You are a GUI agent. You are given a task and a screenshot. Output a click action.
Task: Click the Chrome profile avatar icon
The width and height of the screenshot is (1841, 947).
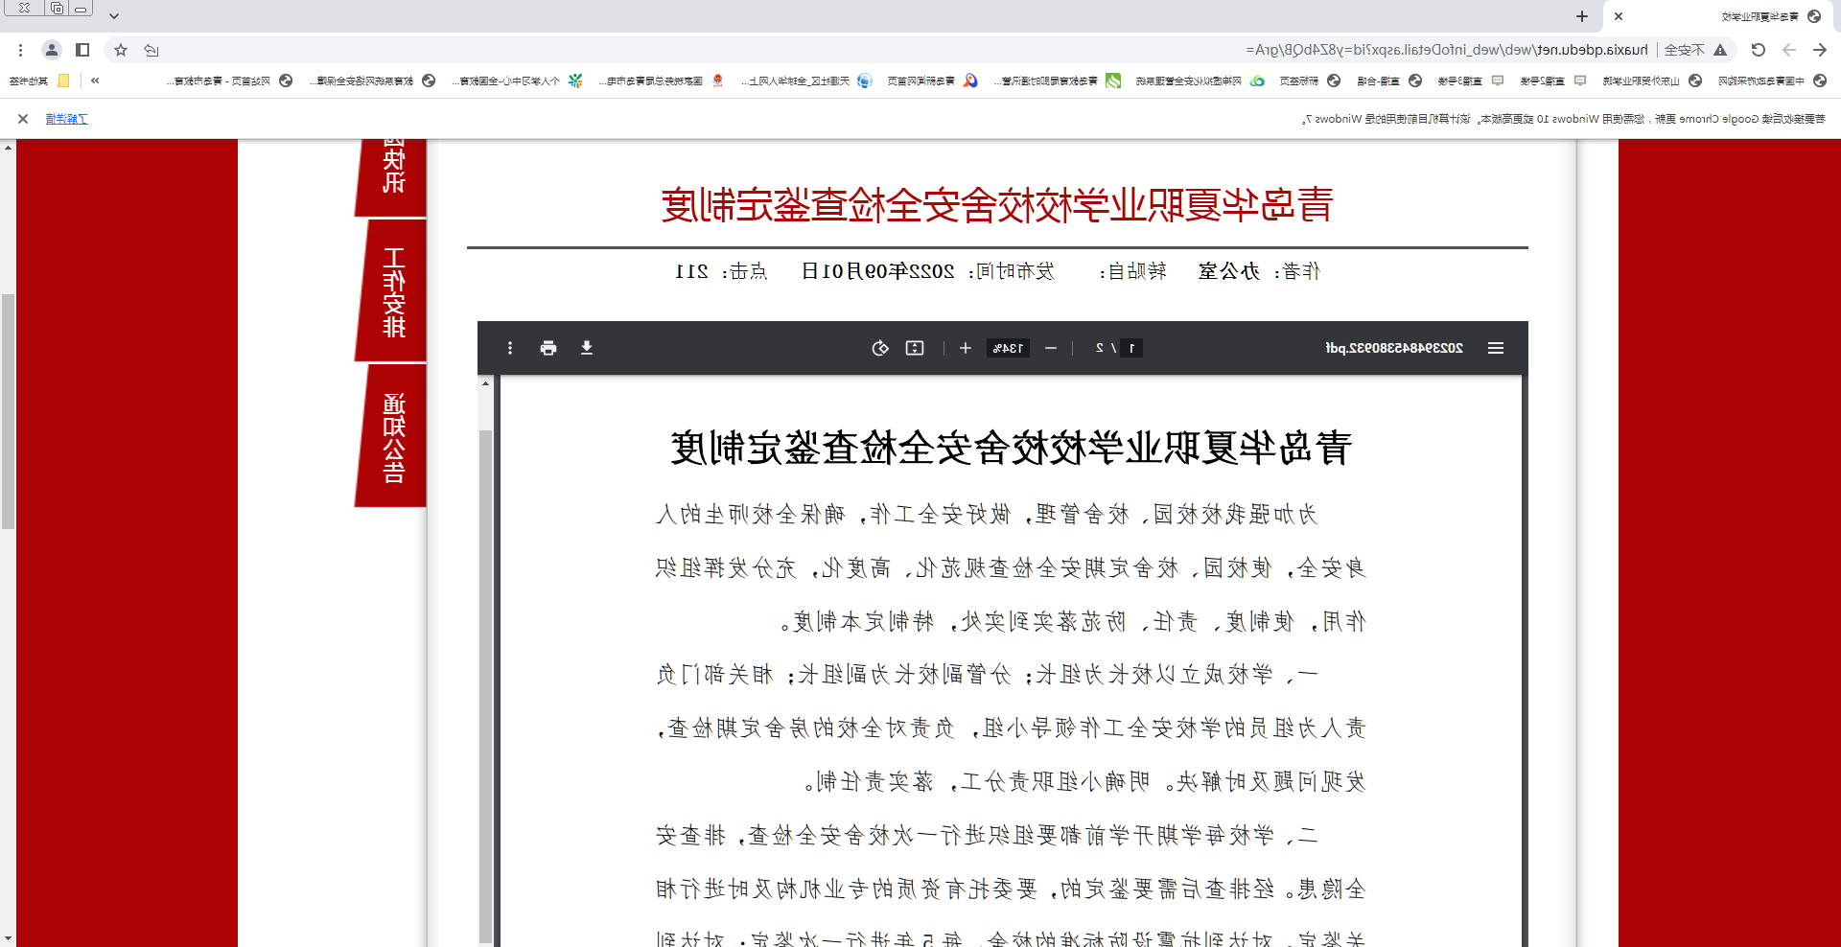(52, 50)
